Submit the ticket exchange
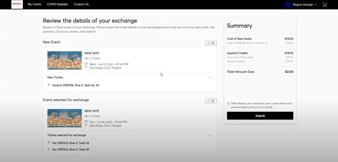This screenshot has height=162, width=338. 260,116
